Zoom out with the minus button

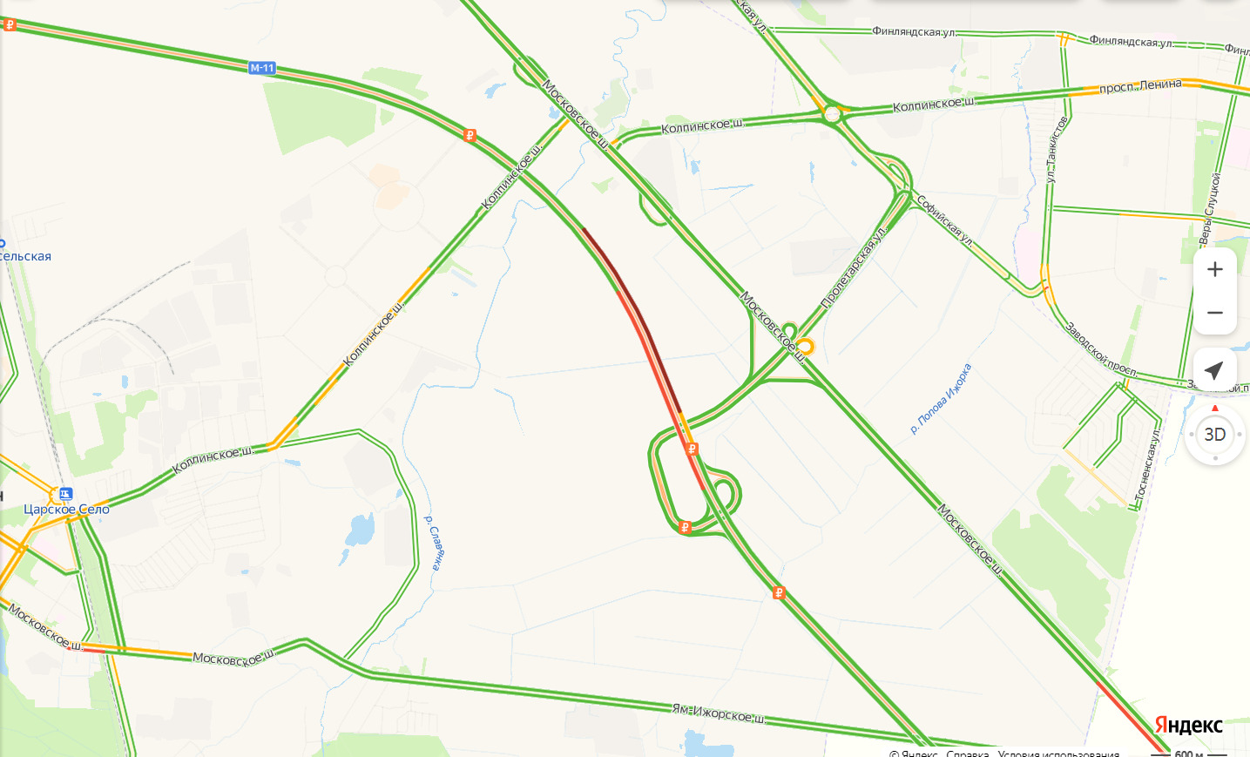(x=1215, y=313)
